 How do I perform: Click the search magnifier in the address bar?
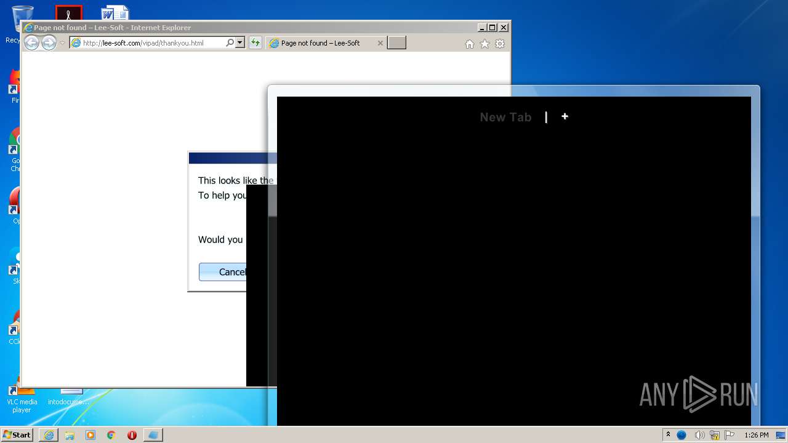pyautogui.click(x=230, y=43)
